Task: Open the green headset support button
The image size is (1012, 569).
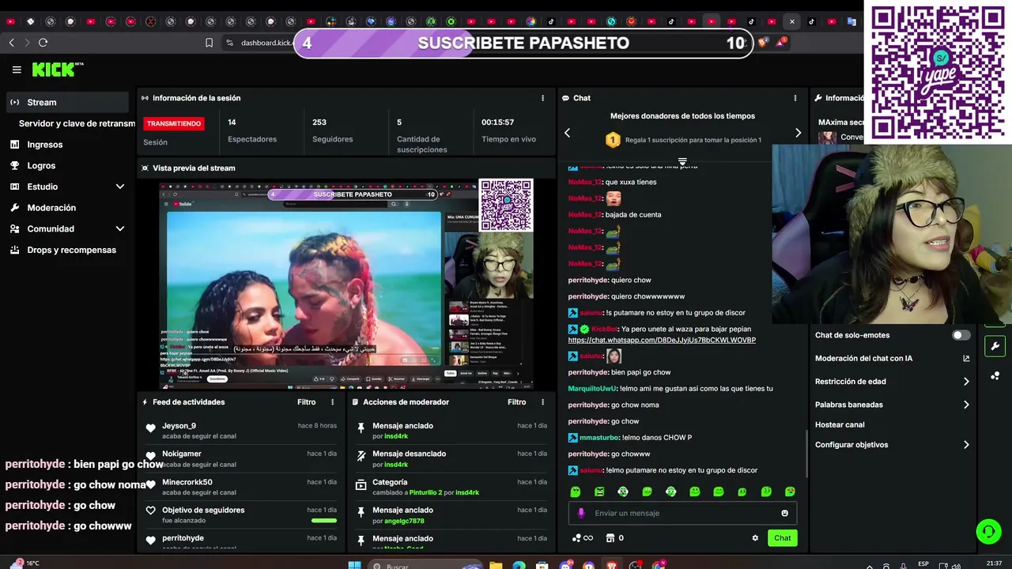Action: [988, 531]
